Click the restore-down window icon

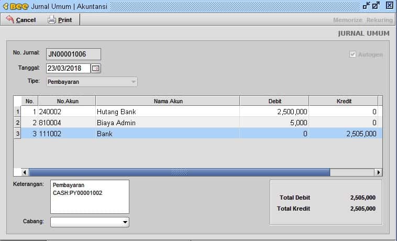(x=366, y=6)
